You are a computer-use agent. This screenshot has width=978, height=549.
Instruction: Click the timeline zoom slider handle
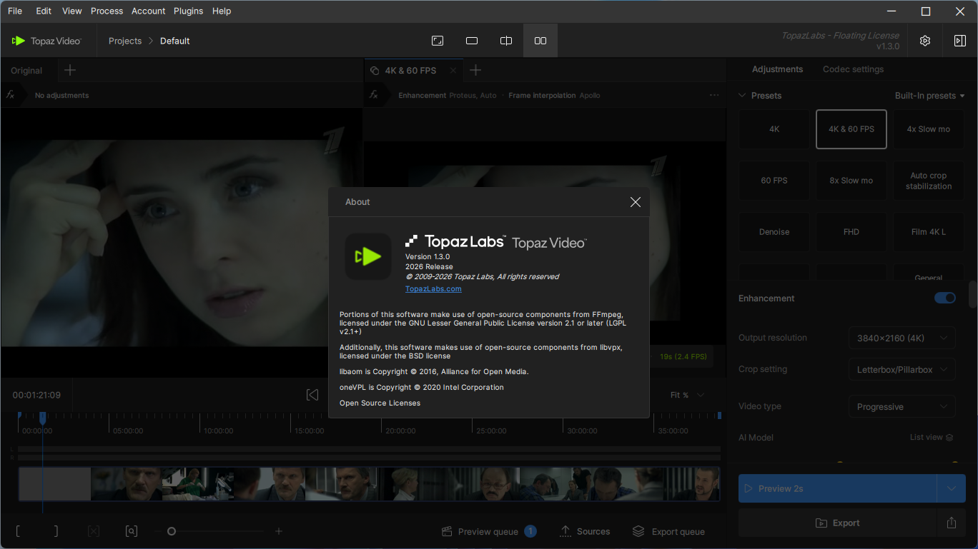[x=172, y=531]
